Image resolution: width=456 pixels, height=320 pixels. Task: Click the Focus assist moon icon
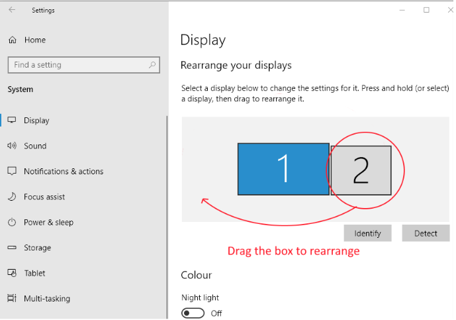tap(12, 197)
